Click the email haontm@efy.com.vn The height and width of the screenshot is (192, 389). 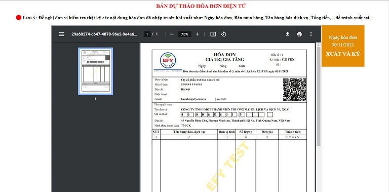[x=194, y=99]
